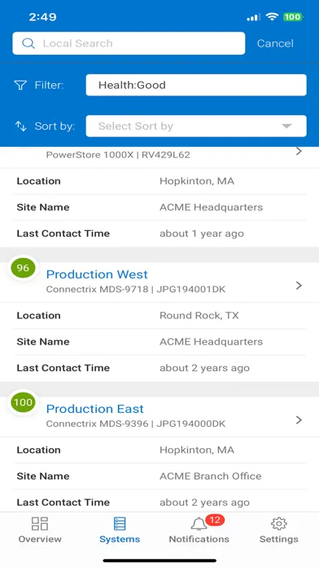Tap Production East 'Hopkinton, MA' location
The width and height of the screenshot is (319, 568).
(x=197, y=450)
